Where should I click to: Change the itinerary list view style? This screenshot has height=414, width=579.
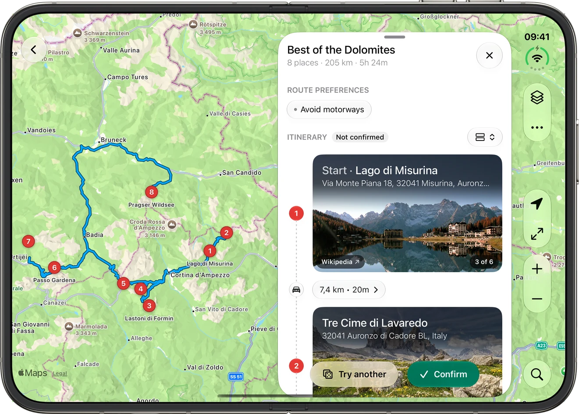(485, 137)
